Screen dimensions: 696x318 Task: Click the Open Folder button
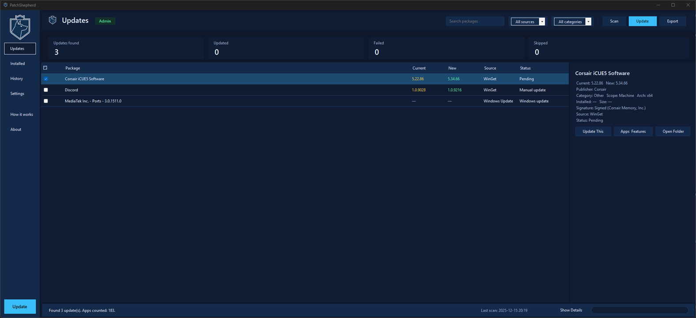pyautogui.click(x=673, y=131)
